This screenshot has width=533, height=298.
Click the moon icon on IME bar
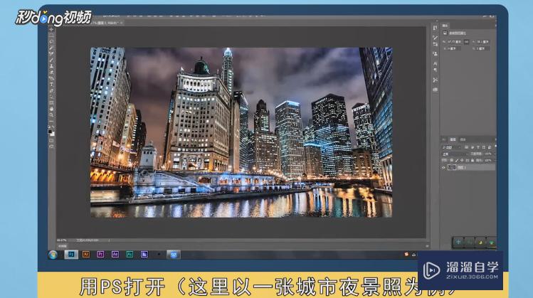click(x=480, y=243)
